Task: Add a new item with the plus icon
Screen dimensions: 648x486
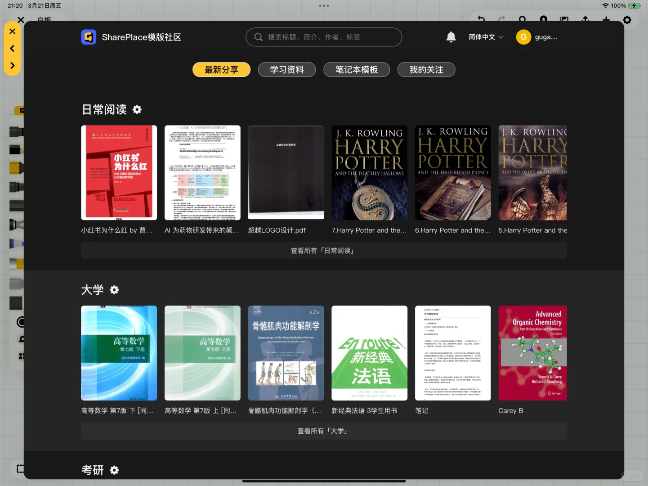Action: click(x=606, y=20)
